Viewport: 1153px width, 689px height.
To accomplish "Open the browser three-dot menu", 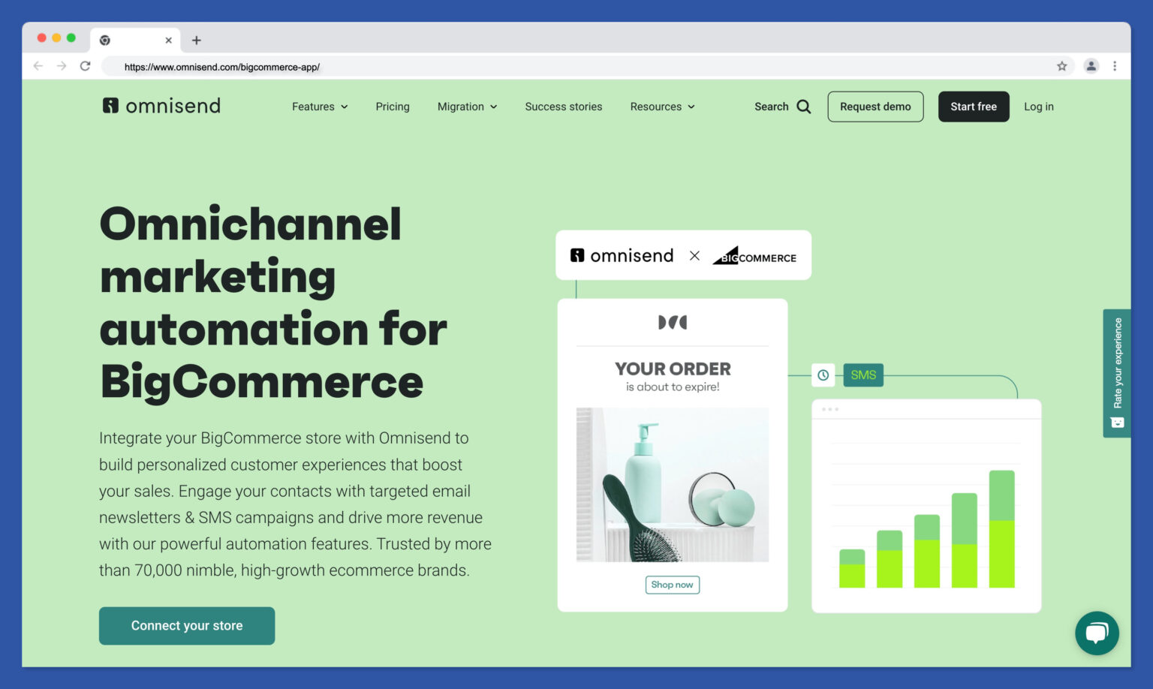I will 1115,66.
